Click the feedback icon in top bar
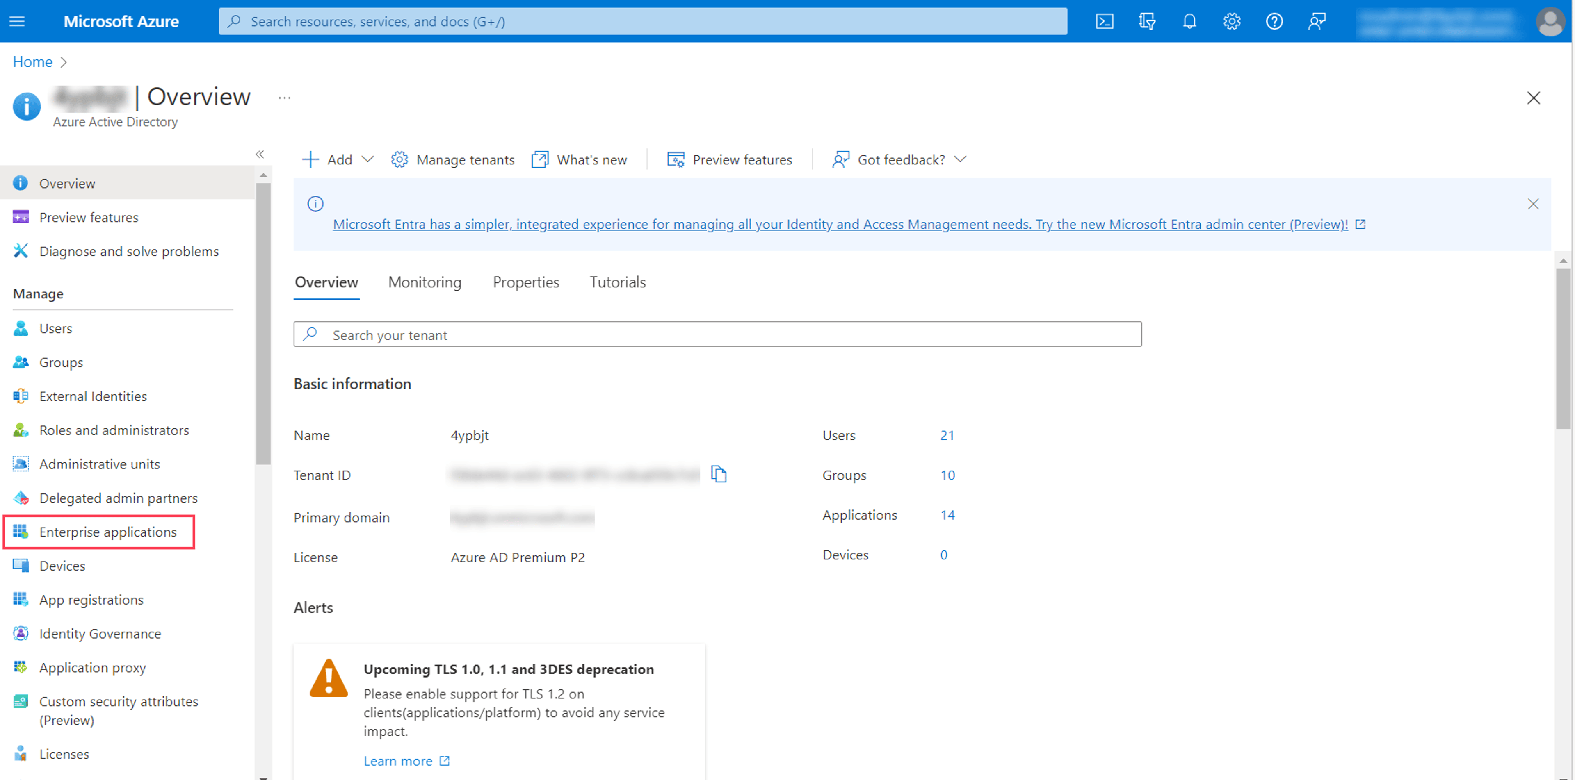This screenshot has width=1575, height=780. [1317, 21]
